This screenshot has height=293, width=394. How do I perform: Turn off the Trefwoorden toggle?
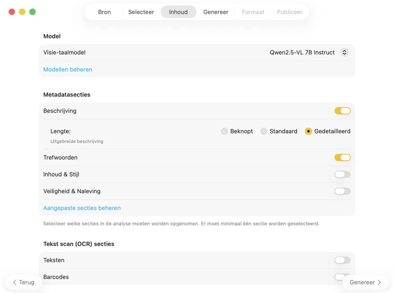click(342, 157)
